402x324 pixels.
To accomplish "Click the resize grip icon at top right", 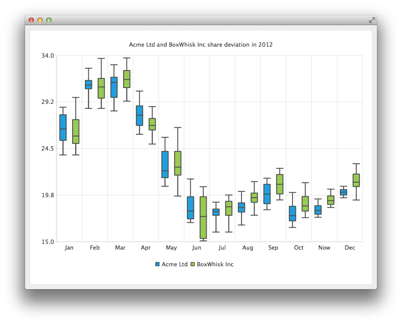I will pos(372,20).
